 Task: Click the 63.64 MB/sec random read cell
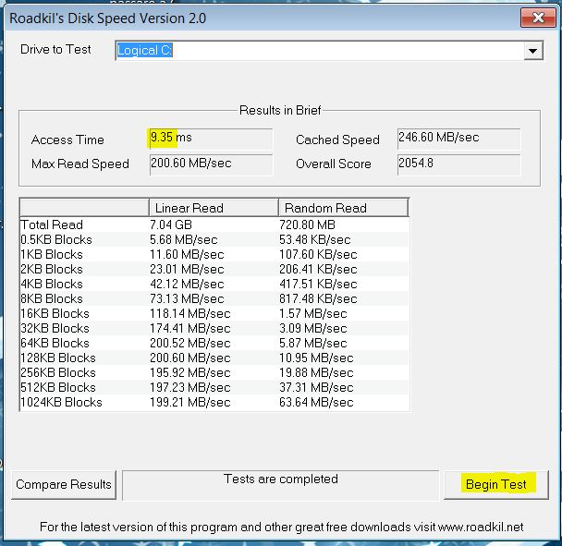[316, 402]
